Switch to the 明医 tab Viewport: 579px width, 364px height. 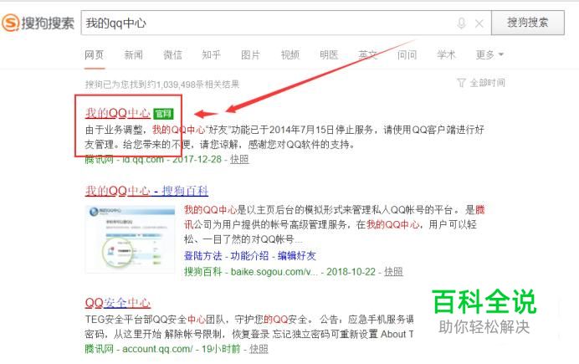coord(329,55)
